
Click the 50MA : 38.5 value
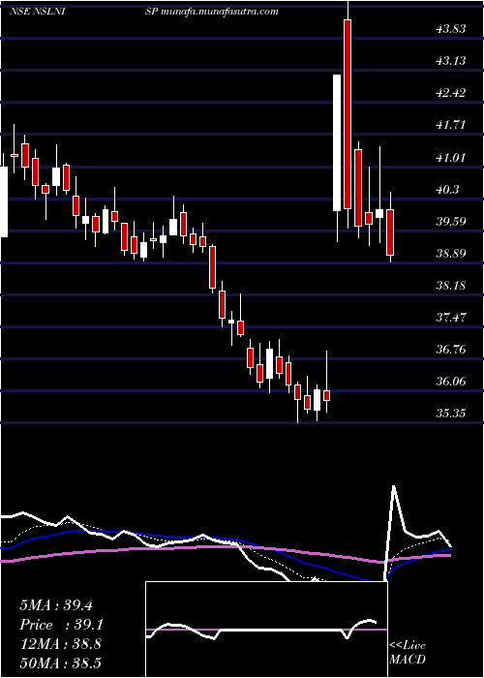60,663
